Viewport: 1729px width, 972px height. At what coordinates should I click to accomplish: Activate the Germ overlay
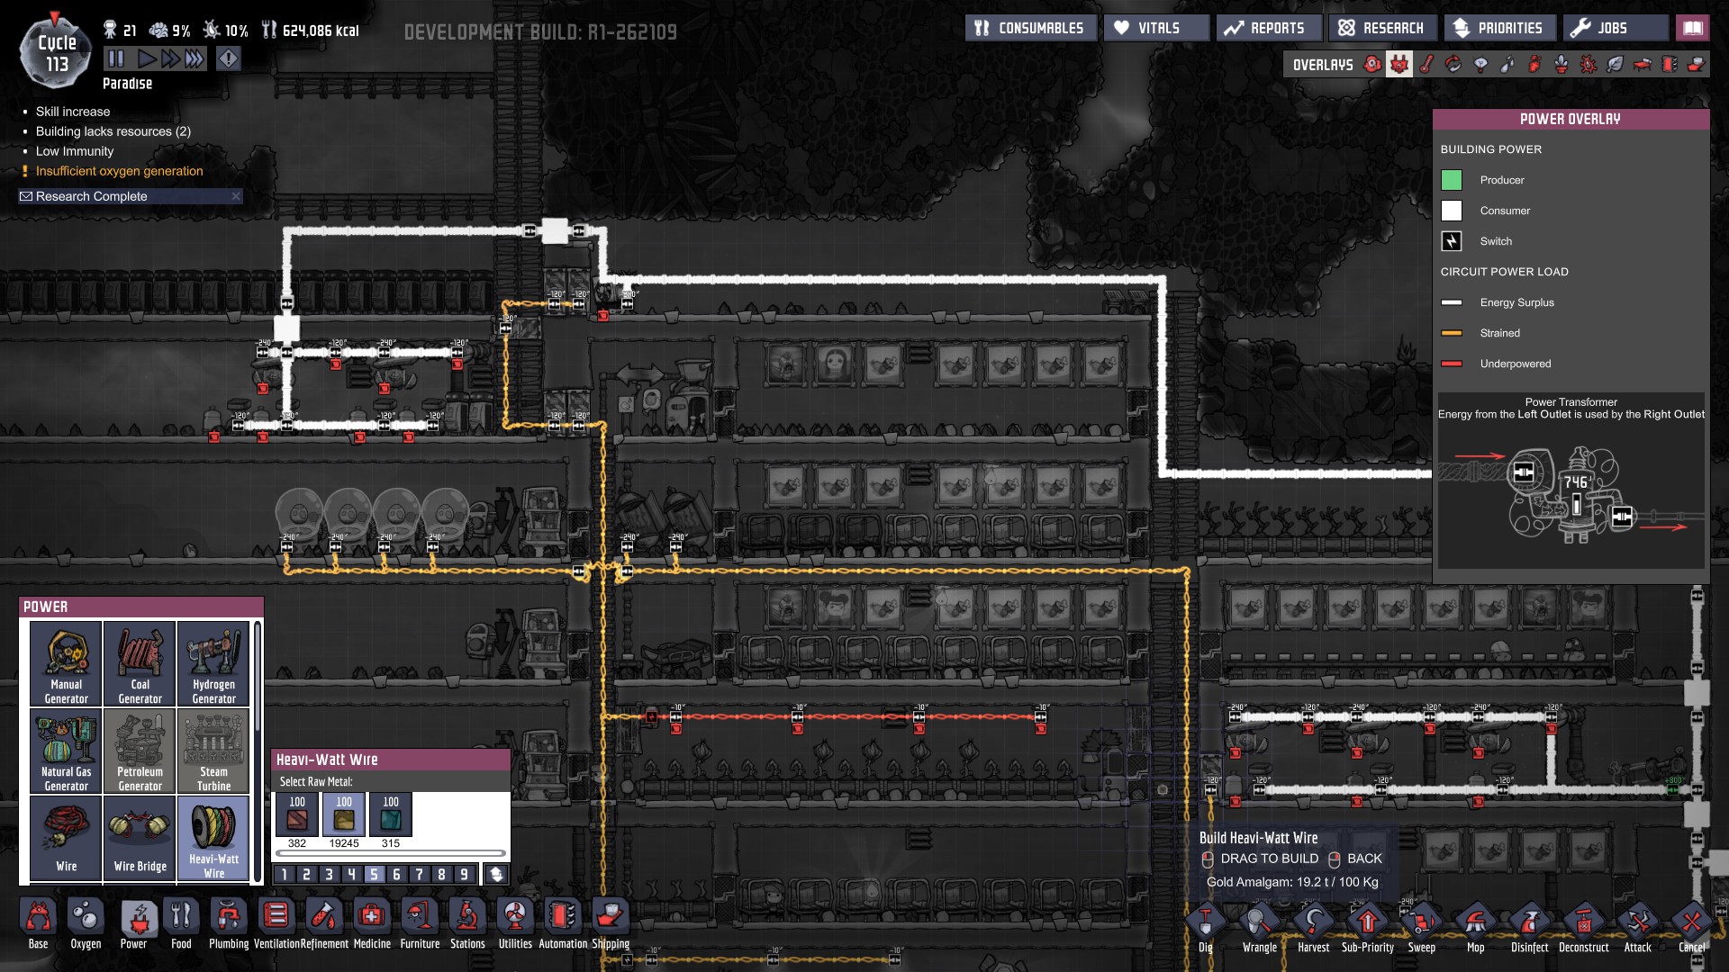[1589, 65]
